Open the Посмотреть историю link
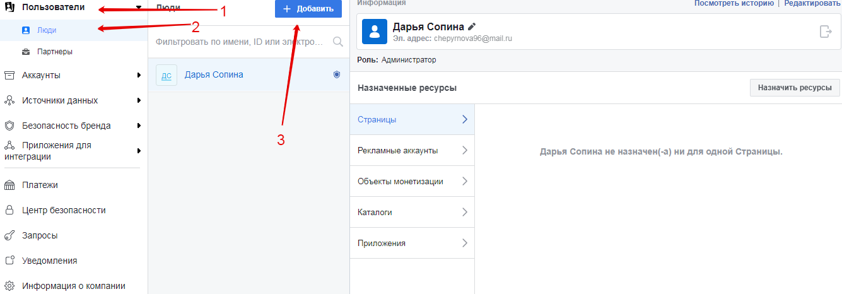The height and width of the screenshot is (294, 842). (x=734, y=3)
